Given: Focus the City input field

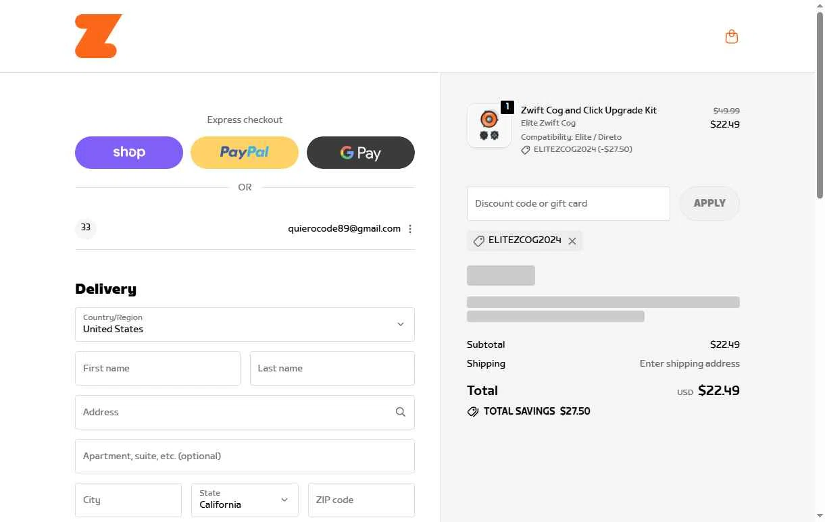Looking at the screenshot, I should click(x=128, y=500).
